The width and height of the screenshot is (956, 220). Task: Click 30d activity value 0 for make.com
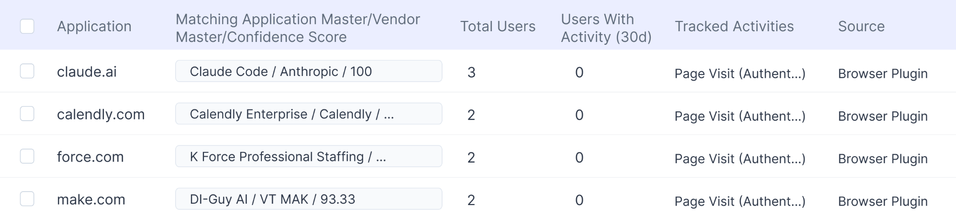coord(579,200)
